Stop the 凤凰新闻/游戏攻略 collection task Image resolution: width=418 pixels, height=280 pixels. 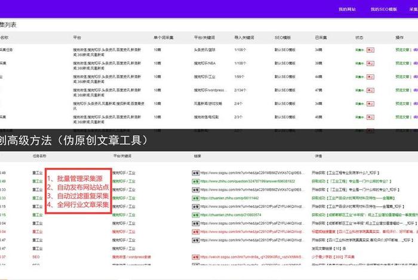click(x=370, y=104)
